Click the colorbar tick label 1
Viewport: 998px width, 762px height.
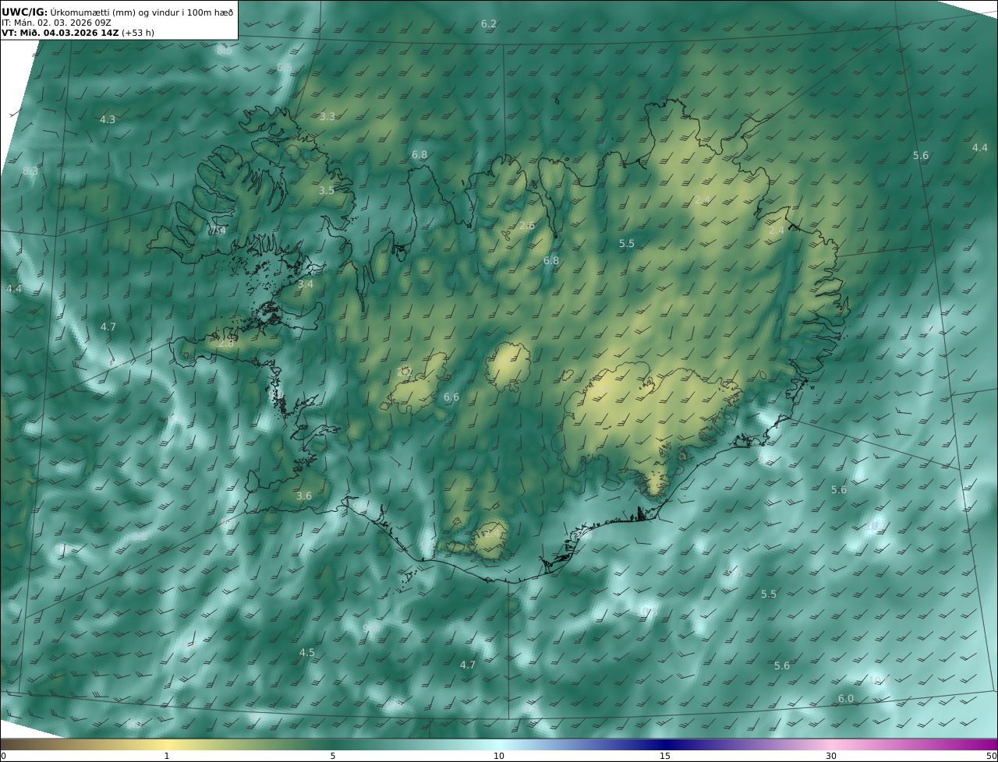[x=167, y=757]
